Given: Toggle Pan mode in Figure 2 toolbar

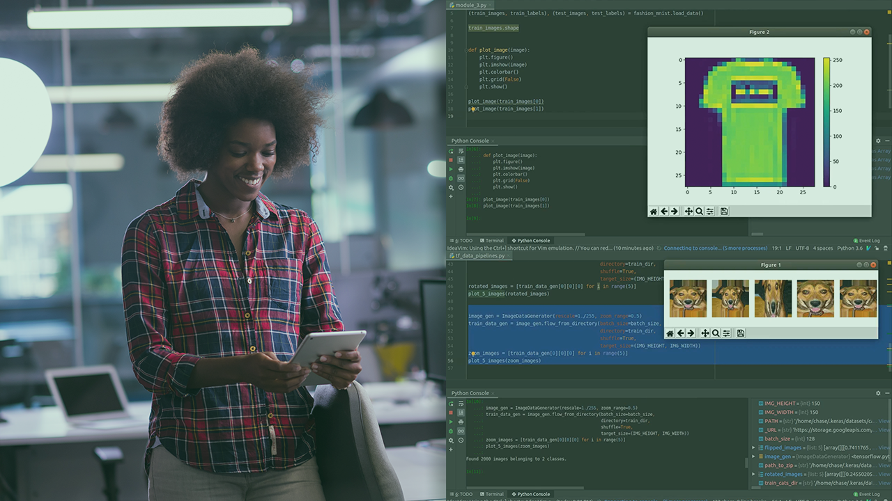Looking at the screenshot, I should pos(689,212).
